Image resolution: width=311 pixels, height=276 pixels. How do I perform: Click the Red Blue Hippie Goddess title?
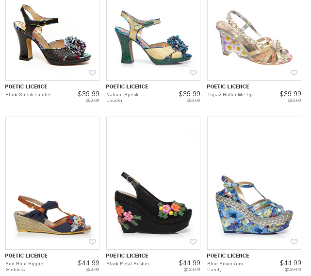pos(24,267)
